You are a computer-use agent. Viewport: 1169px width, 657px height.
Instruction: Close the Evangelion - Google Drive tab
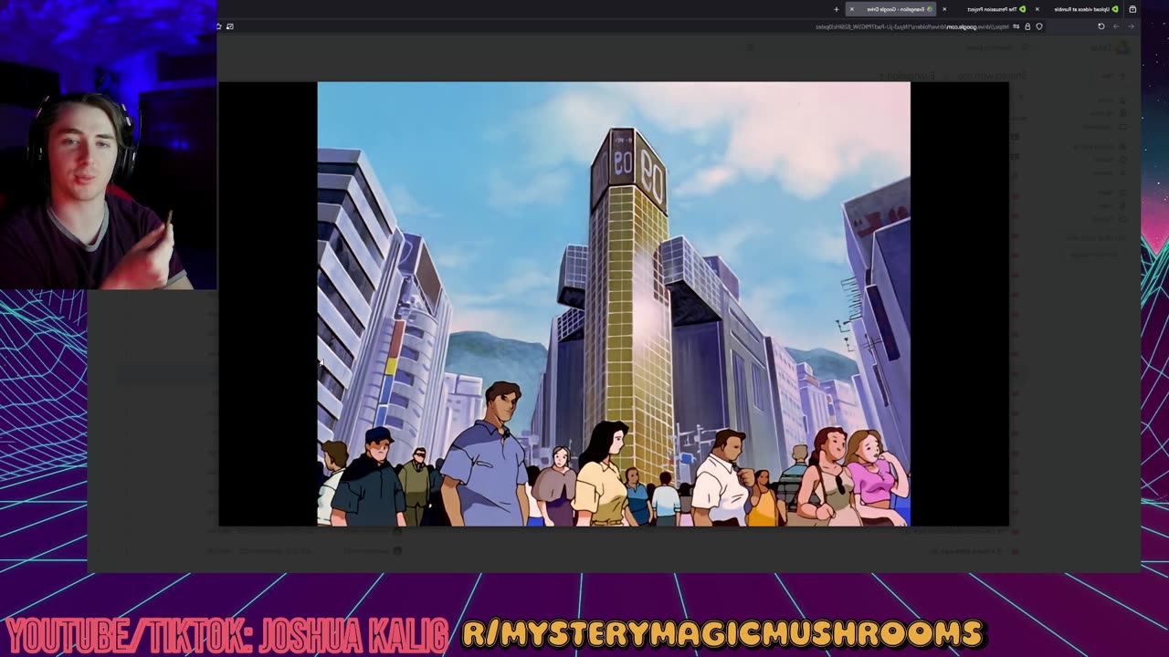pos(852,9)
